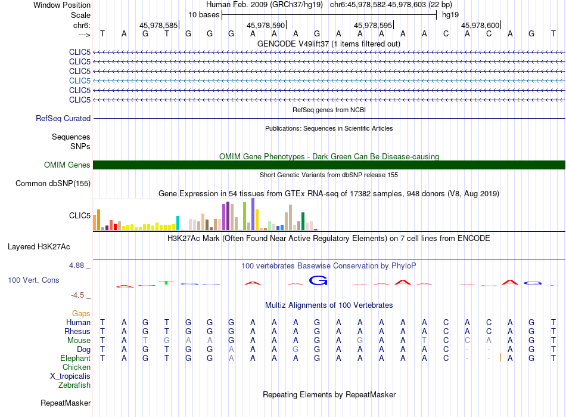Click the 10 bases scale bar
Viewport: 566px width, 417px height.
329,14
